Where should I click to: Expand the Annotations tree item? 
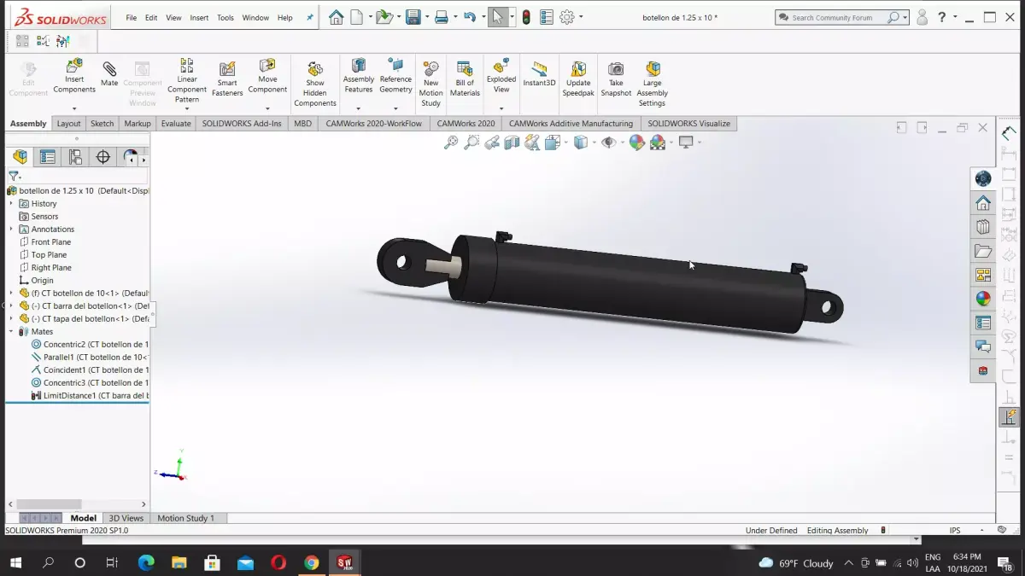10,229
